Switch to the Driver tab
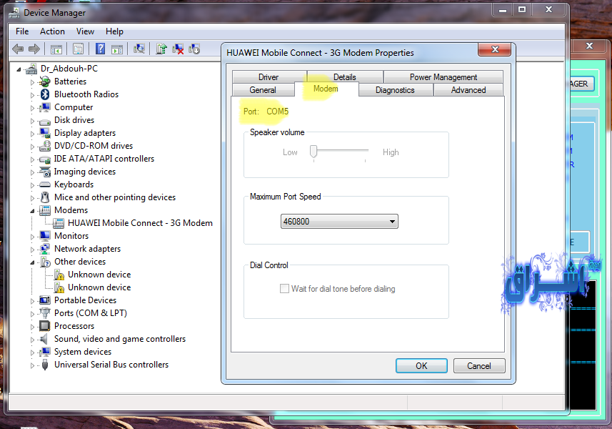This screenshot has width=612, height=429. (269, 77)
